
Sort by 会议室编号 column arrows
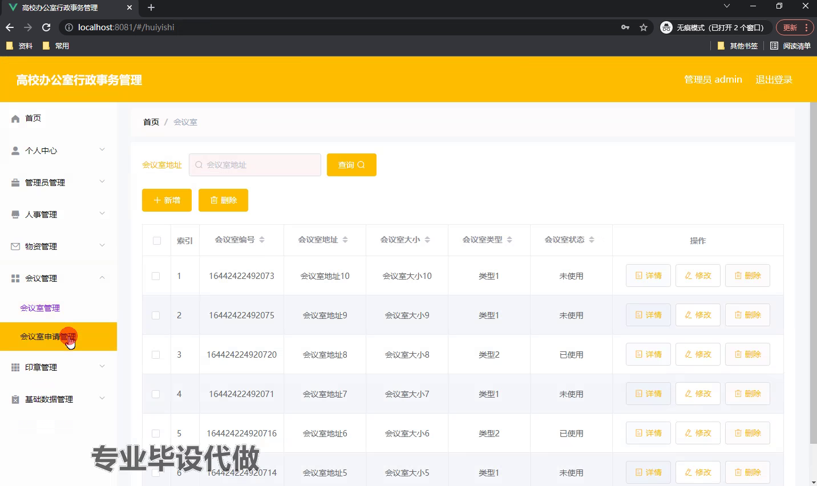pyautogui.click(x=262, y=240)
